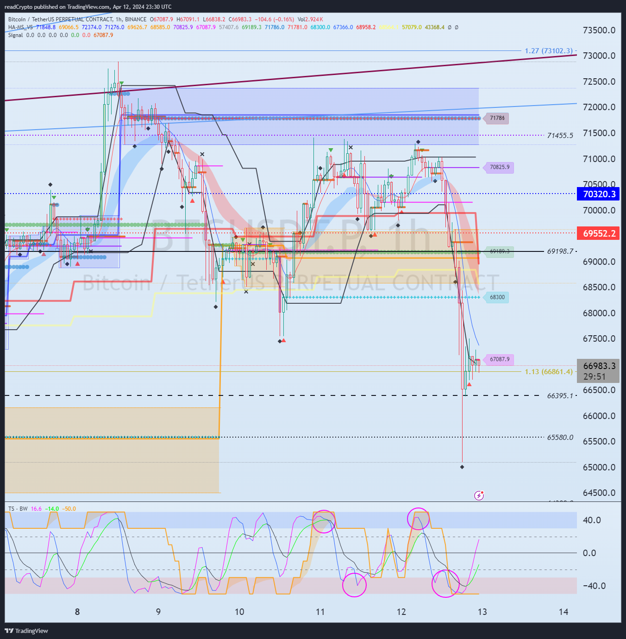The height and width of the screenshot is (639, 626).
Task: Click date 13 on time axis
Action: (482, 612)
